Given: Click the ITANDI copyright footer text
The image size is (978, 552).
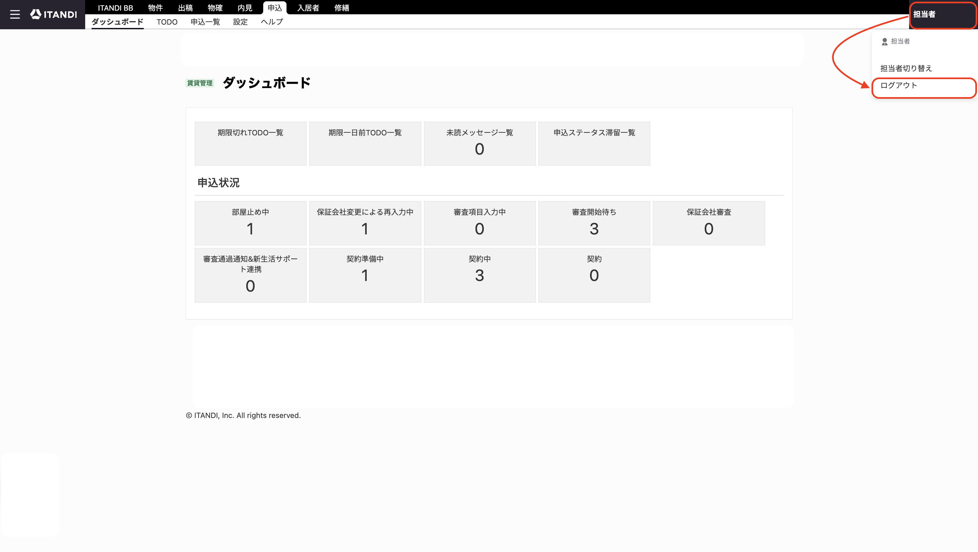Looking at the screenshot, I should click(243, 415).
